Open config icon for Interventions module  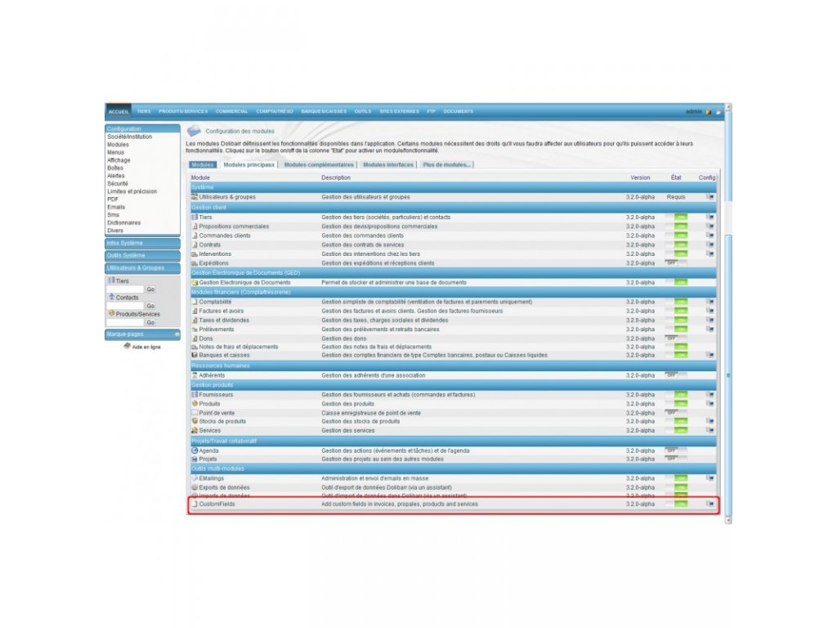point(710,253)
